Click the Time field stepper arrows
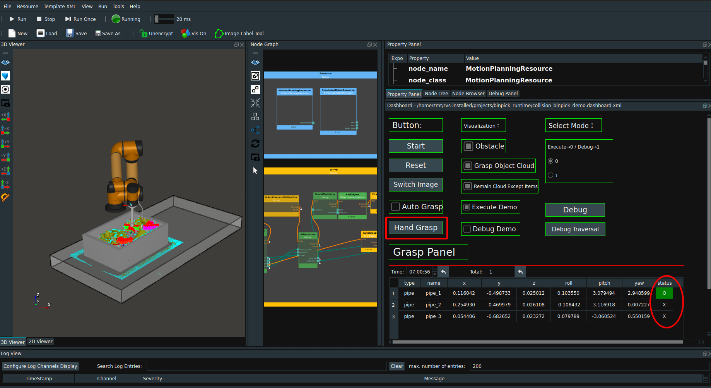This screenshot has width=711, height=388. click(435, 272)
